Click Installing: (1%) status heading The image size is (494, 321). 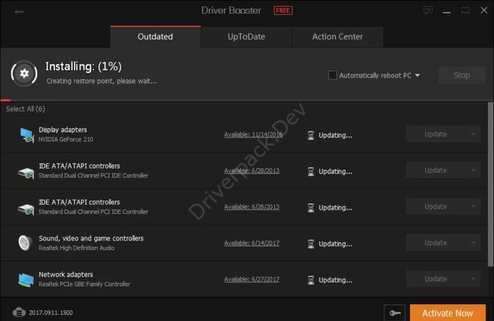(83, 67)
